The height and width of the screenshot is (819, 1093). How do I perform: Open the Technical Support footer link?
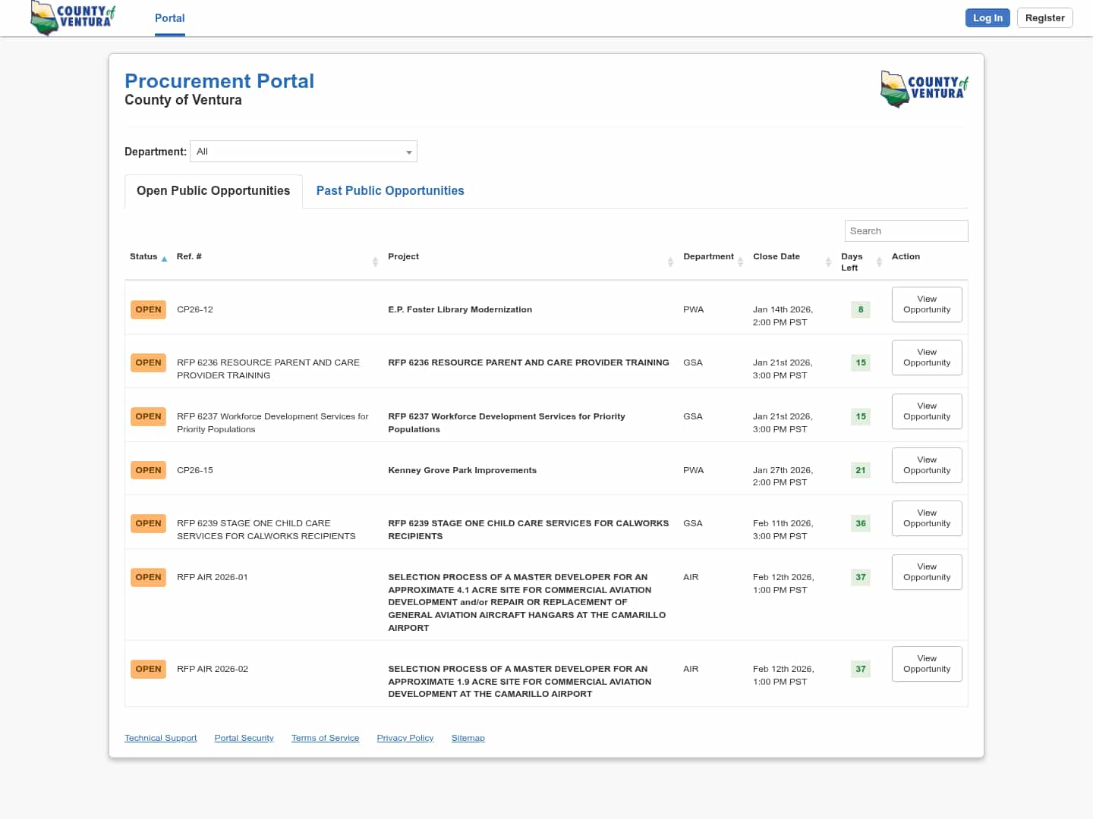point(160,738)
